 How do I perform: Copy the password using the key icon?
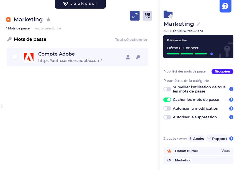(x=138, y=57)
